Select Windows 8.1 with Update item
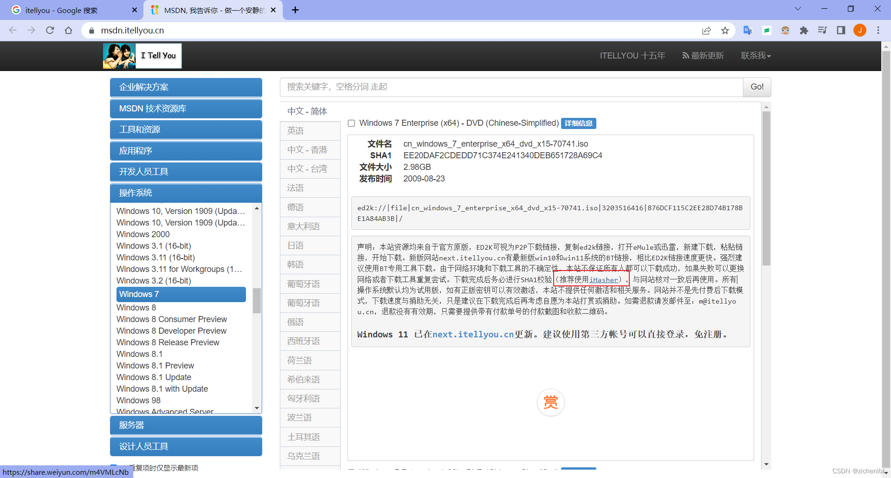The image size is (891, 478). (162, 389)
